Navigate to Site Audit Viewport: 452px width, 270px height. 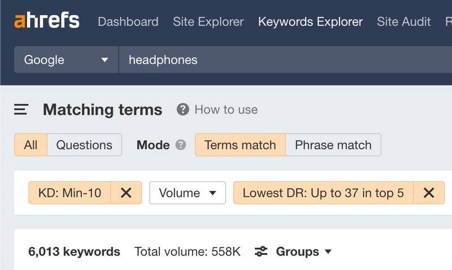pos(403,22)
